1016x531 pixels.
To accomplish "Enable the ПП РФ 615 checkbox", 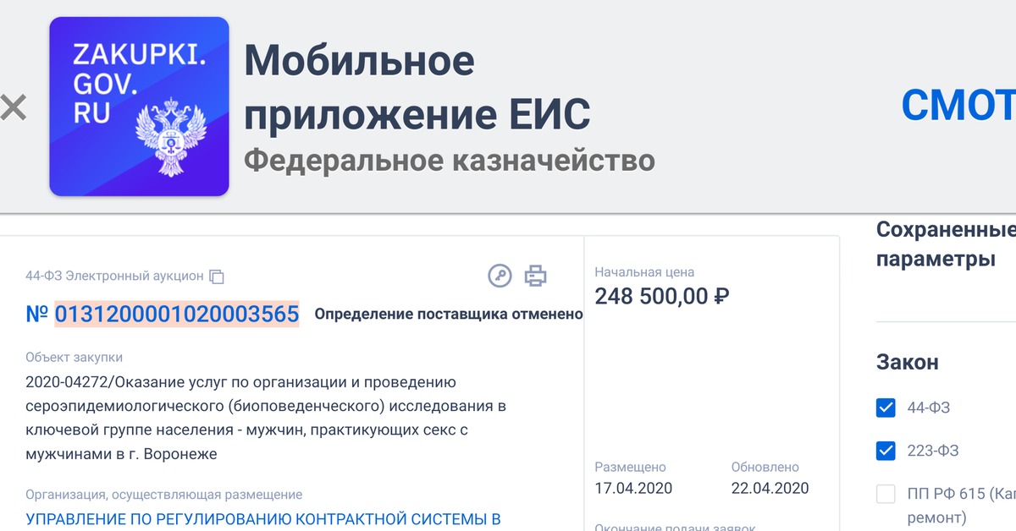I will pos(886,494).
